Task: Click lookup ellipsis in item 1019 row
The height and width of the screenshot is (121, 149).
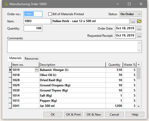Action: point(37,70)
